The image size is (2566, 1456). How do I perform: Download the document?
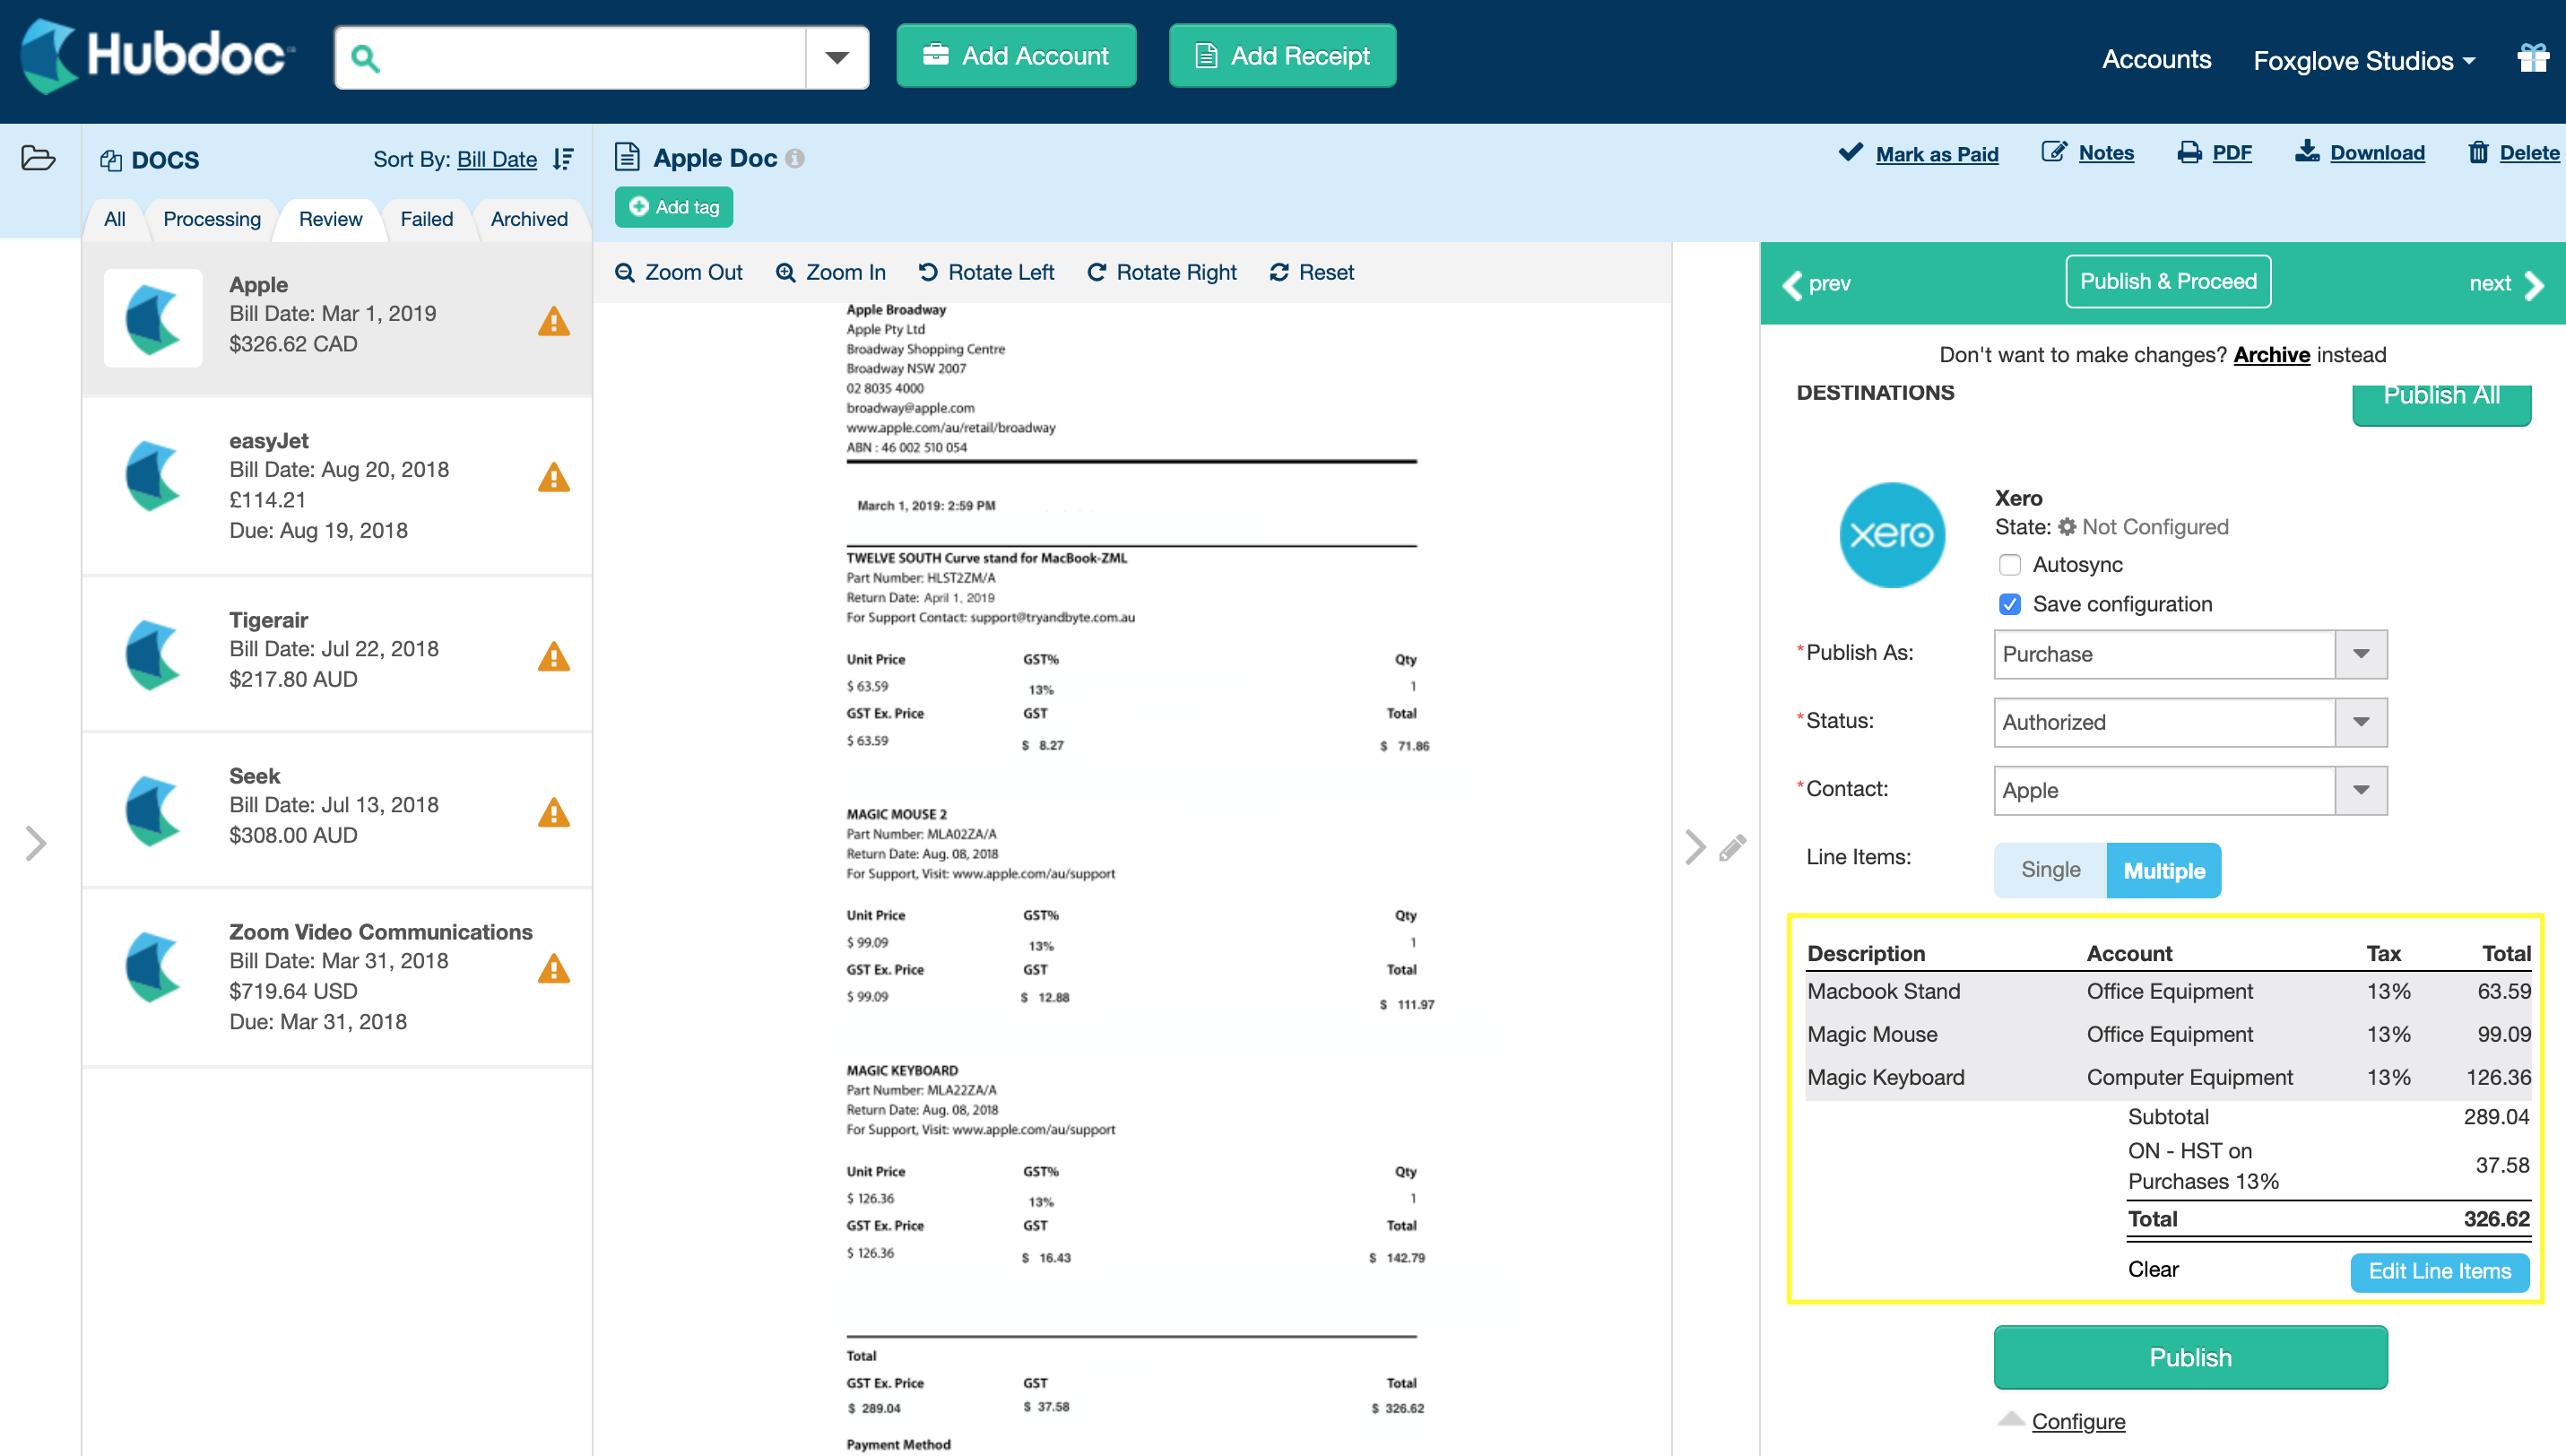pos(2359,152)
